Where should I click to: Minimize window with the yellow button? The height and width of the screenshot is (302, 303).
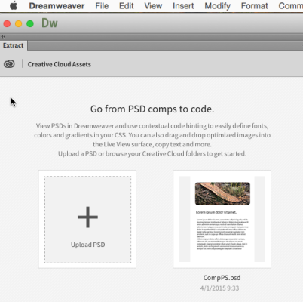click(19, 24)
